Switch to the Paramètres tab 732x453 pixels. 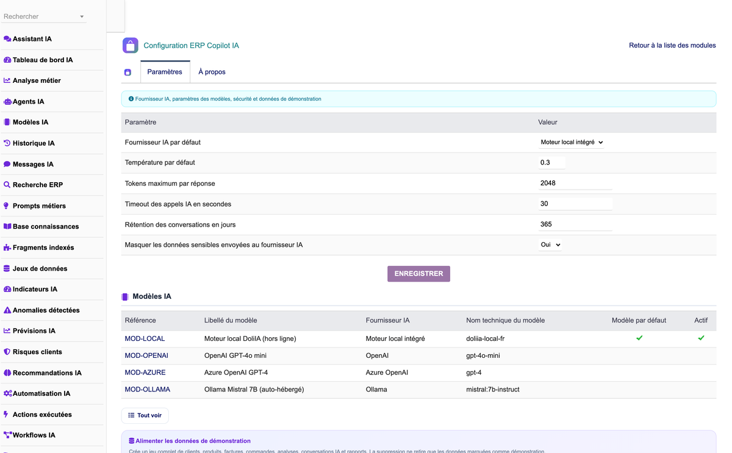[x=165, y=72]
